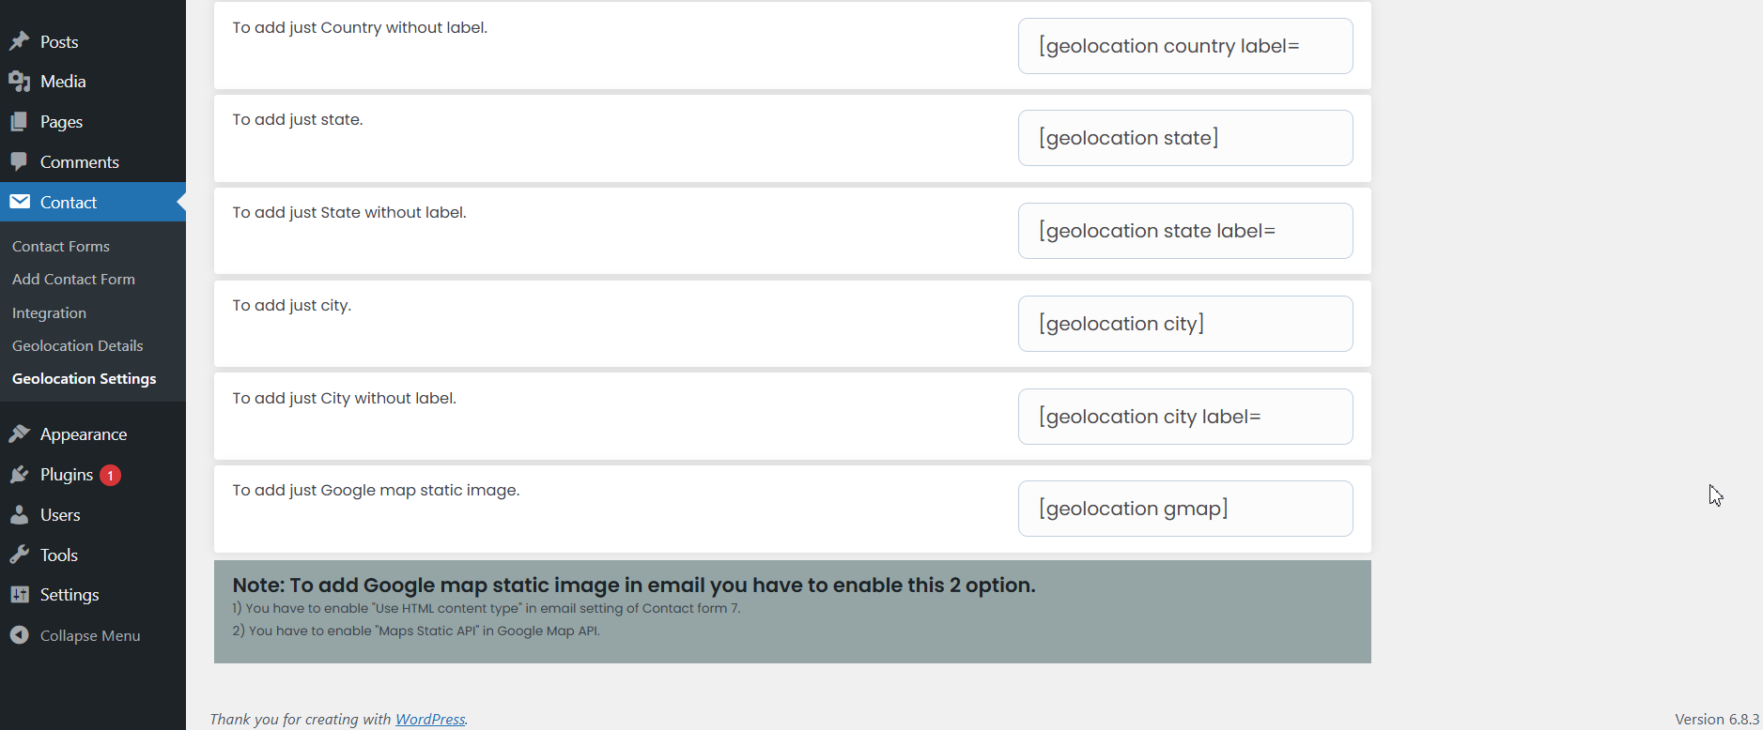Click the Appearance brush icon
The width and height of the screenshot is (1763, 730).
pyautogui.click(x=21, y=433)
